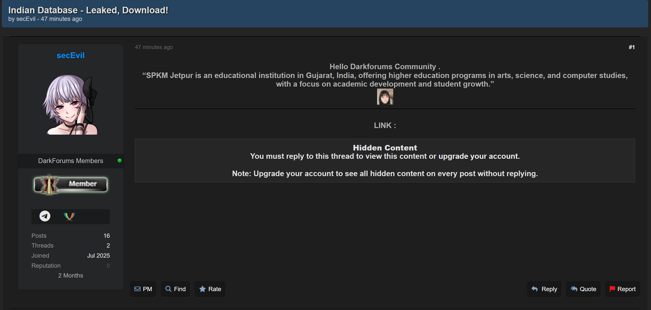Viewport: 651px width, 310px height.
Task: Click the Reply button
Action: point(544,289)
